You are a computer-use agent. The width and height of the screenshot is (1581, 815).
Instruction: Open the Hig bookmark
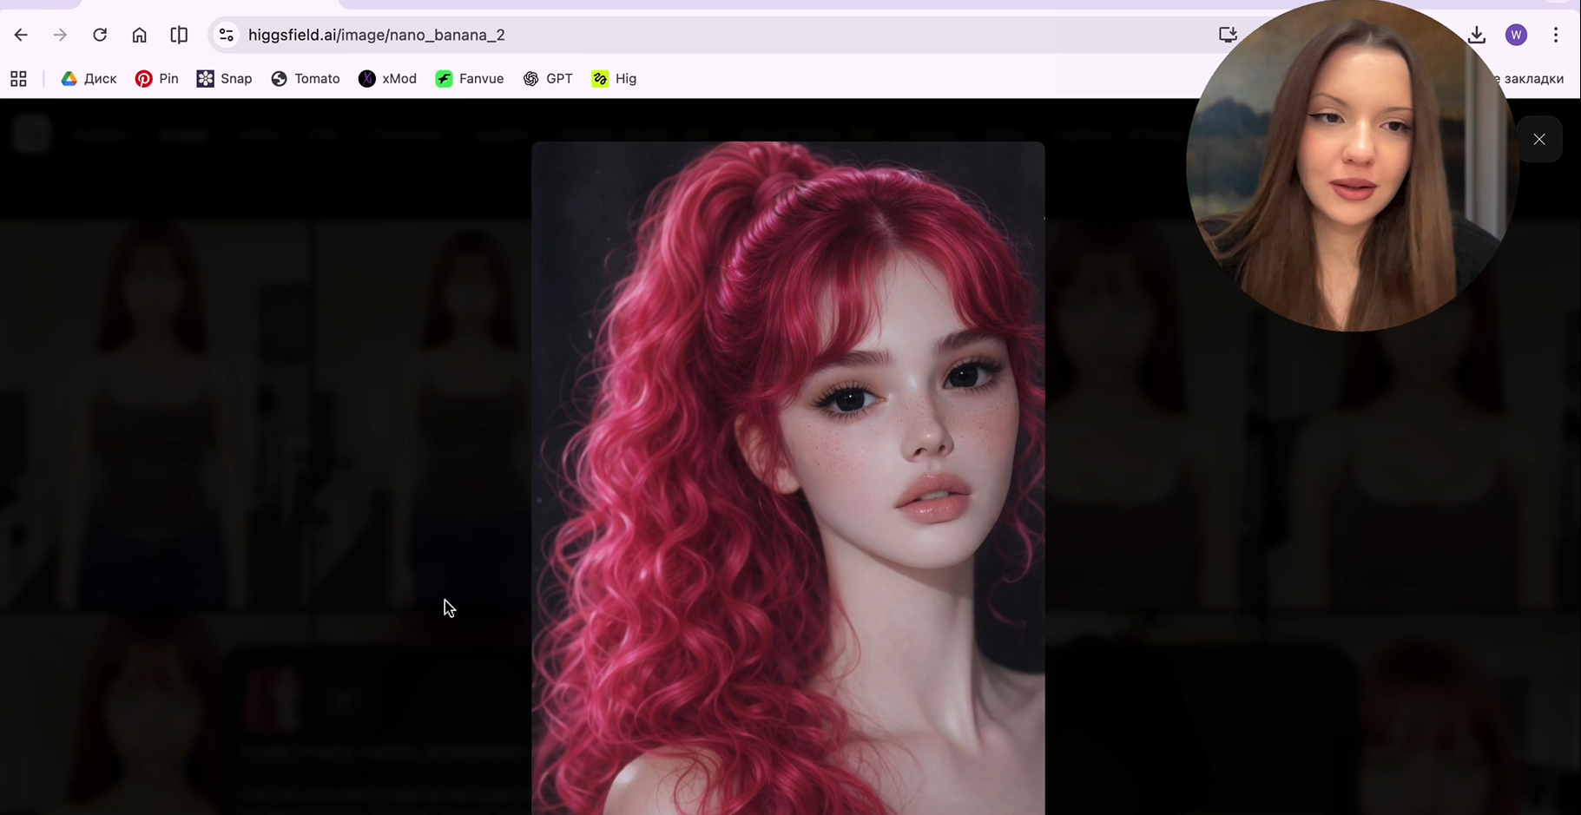coord(614,79)
